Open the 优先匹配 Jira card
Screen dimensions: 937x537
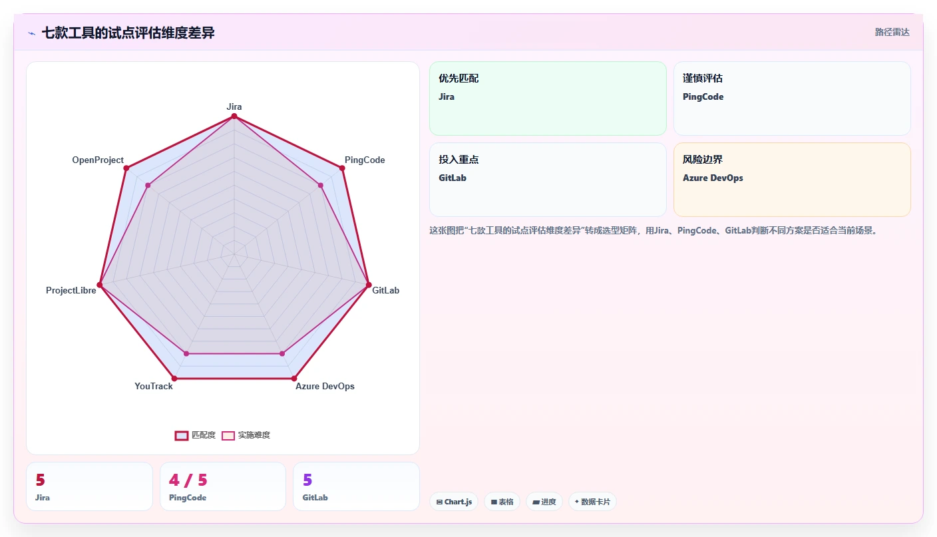548,98
